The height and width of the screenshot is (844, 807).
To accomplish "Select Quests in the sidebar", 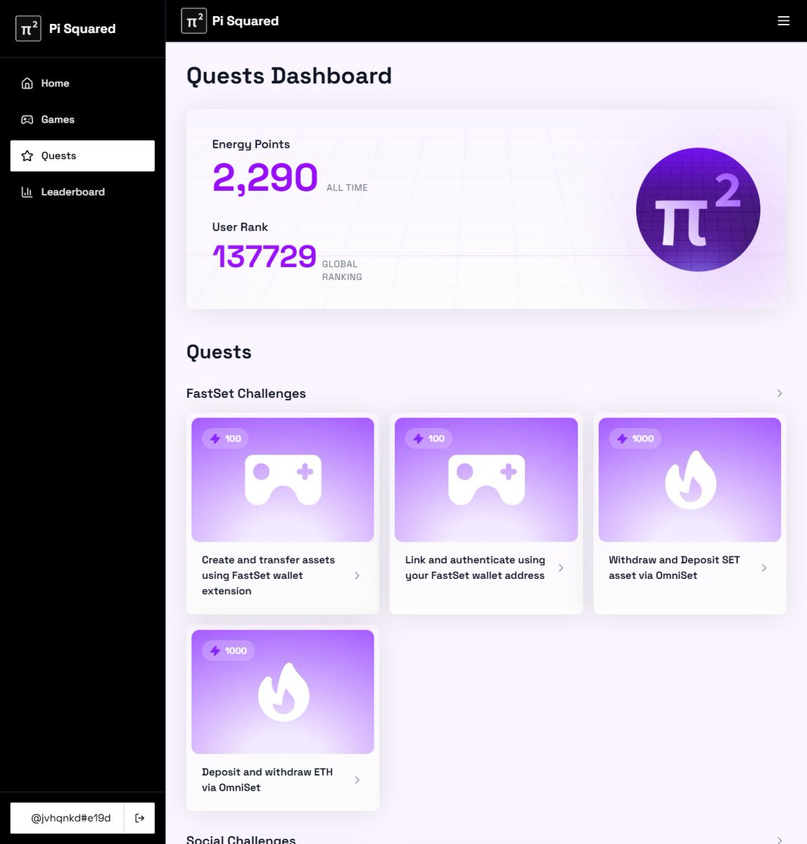I will tap(82, 155).
